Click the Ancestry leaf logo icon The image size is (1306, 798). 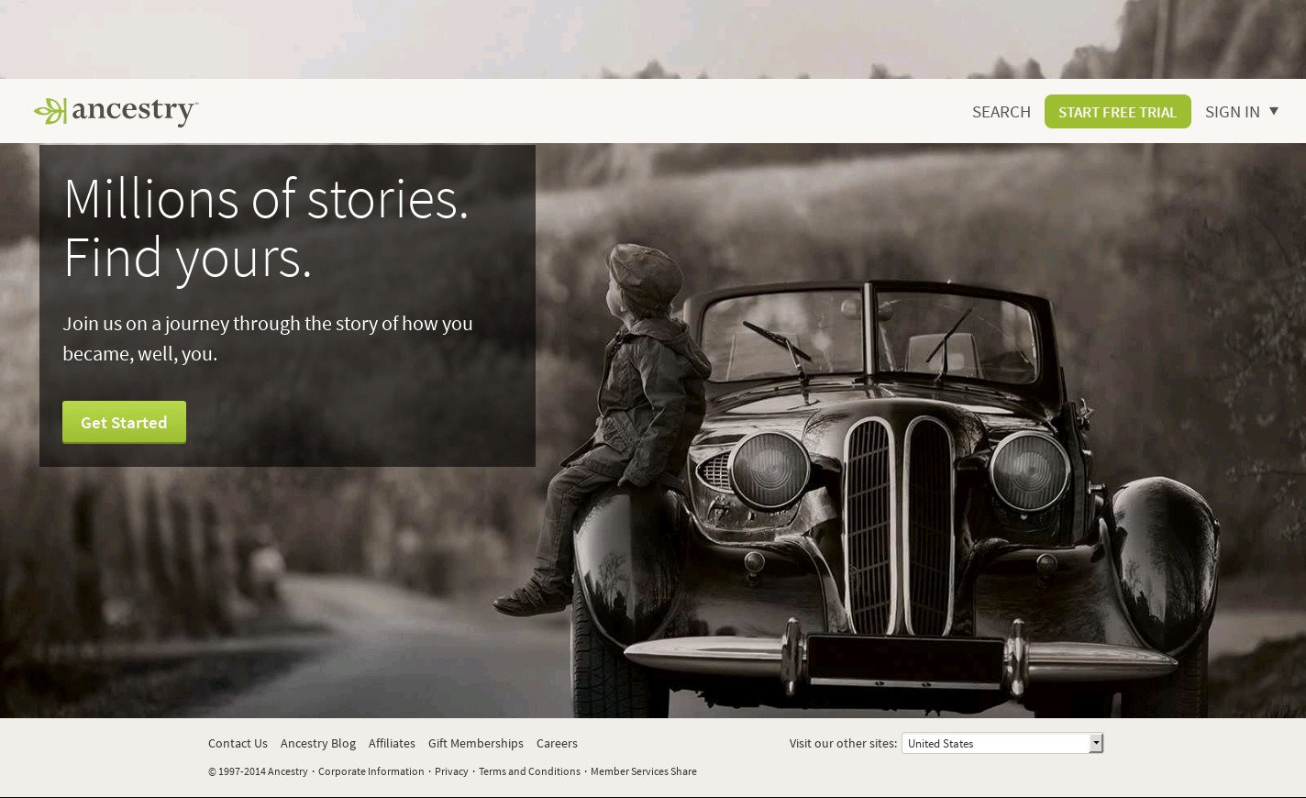(50, 111)
